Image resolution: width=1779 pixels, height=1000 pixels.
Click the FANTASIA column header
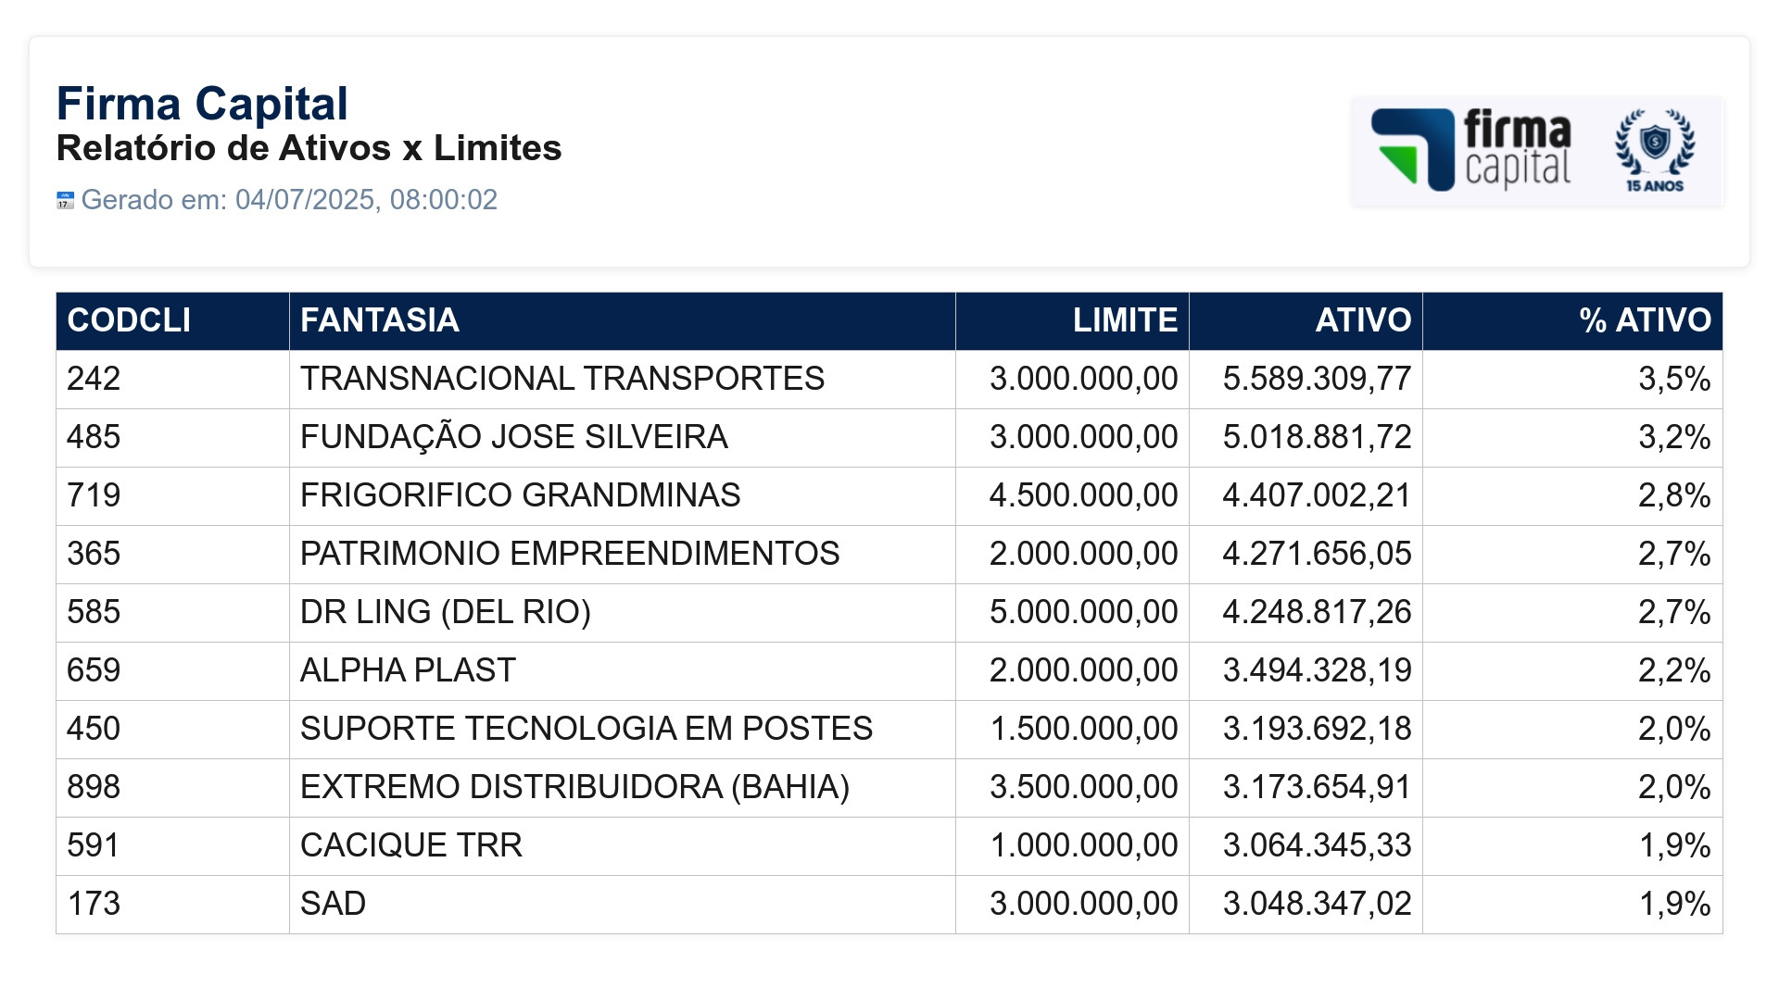coord(380,320)
